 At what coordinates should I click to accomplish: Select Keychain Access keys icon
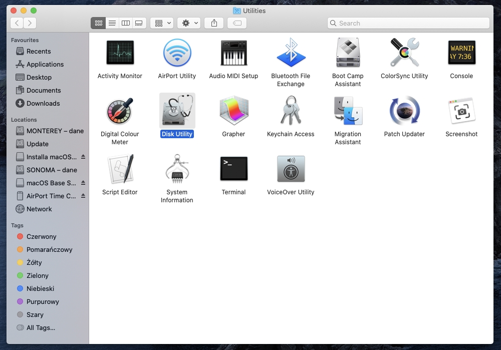coord(291,111)
